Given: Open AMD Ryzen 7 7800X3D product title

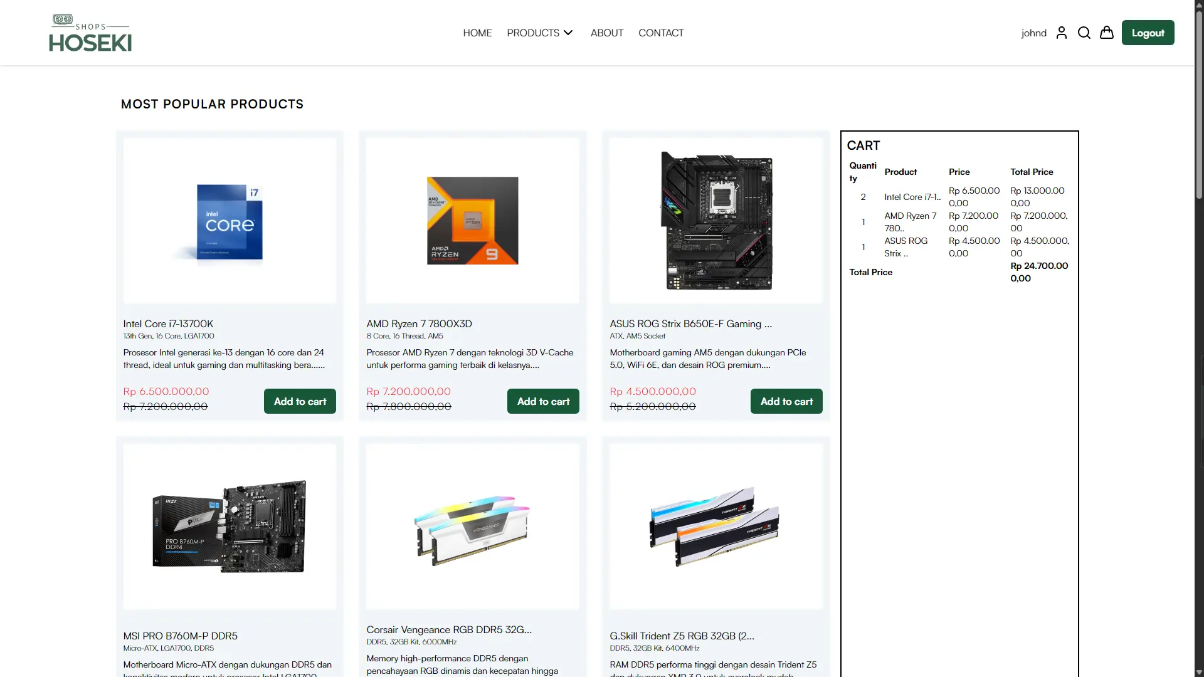Looking at the screenshot, I should (419, 323).
